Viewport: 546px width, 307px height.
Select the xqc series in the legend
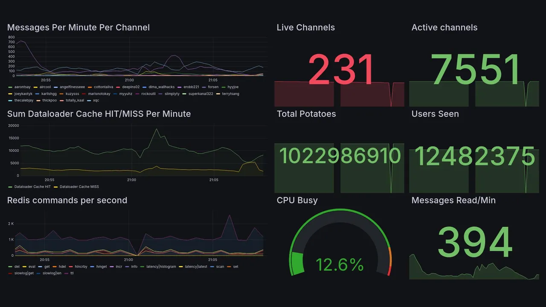[93, 101]
